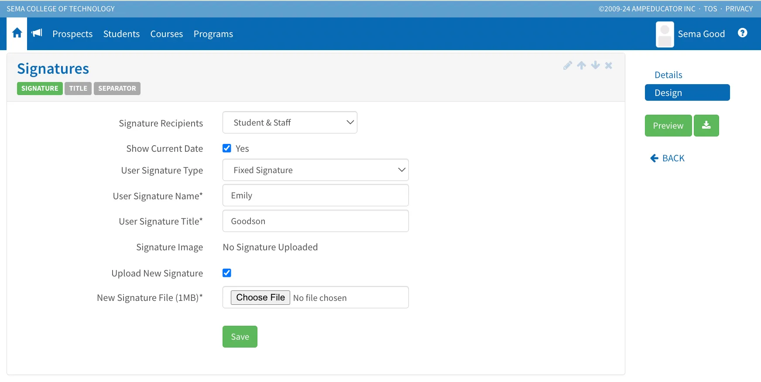Open the Courses menu
The width and height of the screenshot is (761, 382).
(167, 34)
